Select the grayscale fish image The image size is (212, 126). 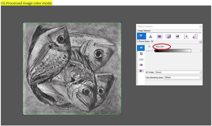[x=72, y=69]
